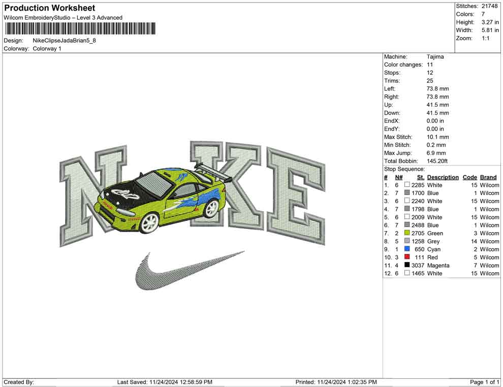The width and height of the screenshot is (503, 387).
Task: Click the Max Jump value '6.9 mm'
Action: (x=436, y=153)
